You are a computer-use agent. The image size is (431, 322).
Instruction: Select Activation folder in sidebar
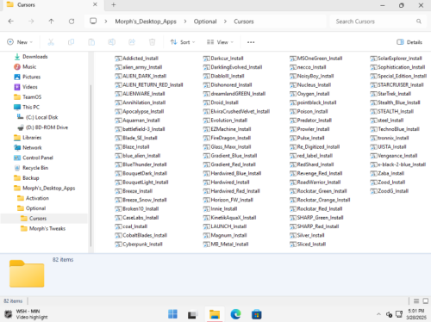pos(37,198)
